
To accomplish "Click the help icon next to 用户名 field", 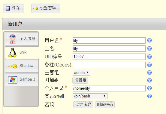I will click(x=149, y=40).
